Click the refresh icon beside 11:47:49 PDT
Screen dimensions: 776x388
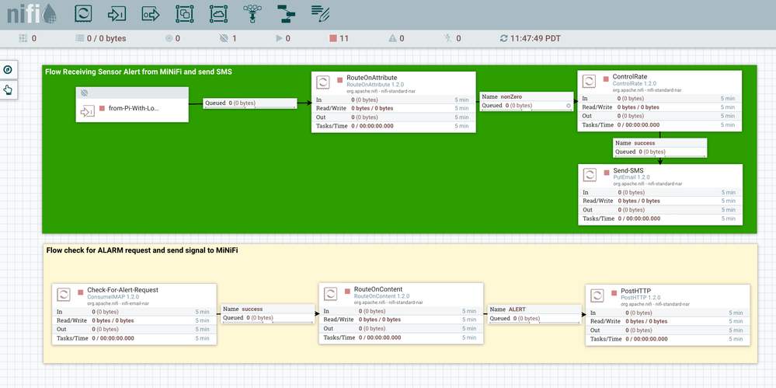click(x=504, y=38)
